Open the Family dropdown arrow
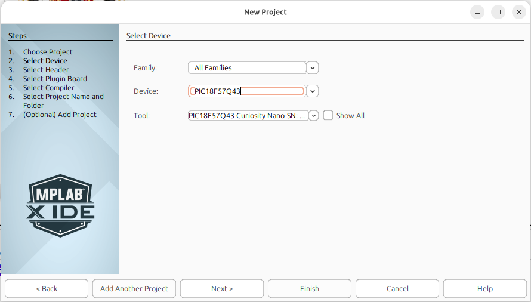531x302 pixels. point(312,68)
